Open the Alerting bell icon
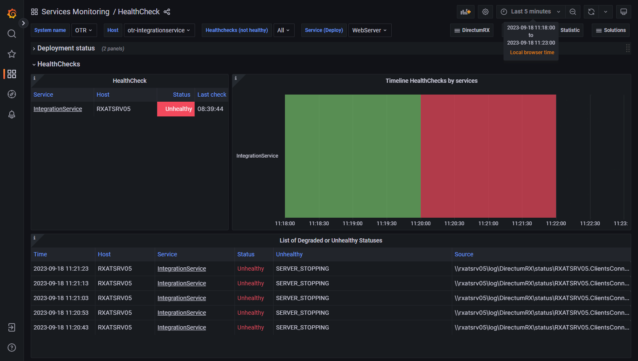 pyautogui.click(x=12, y=114)
